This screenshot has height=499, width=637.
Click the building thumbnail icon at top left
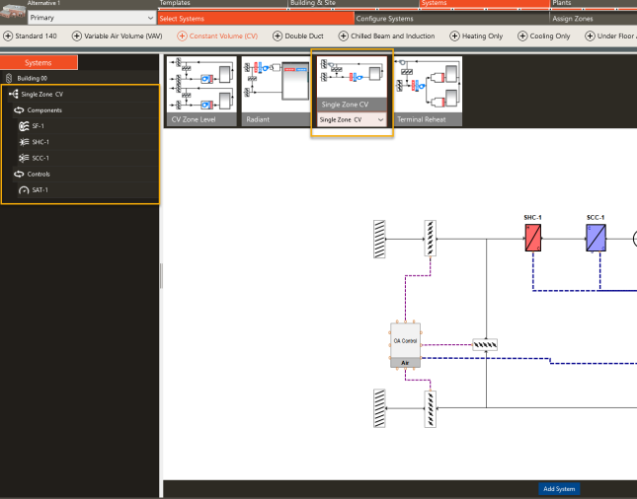pos(13,11)
